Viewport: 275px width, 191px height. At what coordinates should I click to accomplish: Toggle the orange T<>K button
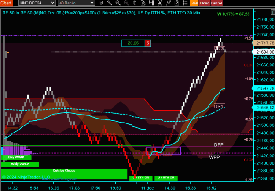tap(194, 3)
